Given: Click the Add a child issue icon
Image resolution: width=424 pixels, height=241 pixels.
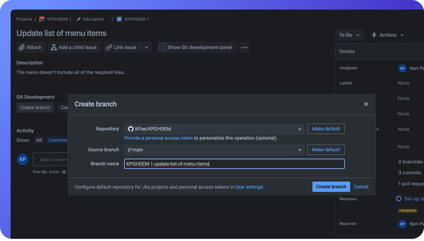Looking at the screenshot, I should coord(54,47).
